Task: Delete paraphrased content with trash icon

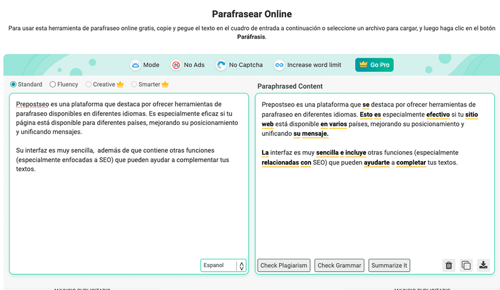Action: (x=449, y=265)
